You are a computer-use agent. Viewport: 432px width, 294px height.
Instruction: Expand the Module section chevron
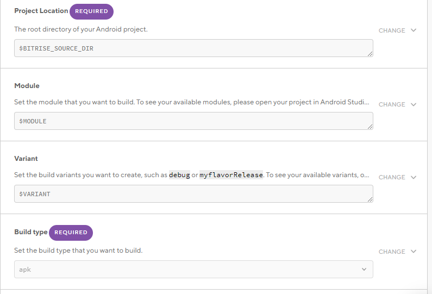414,104
